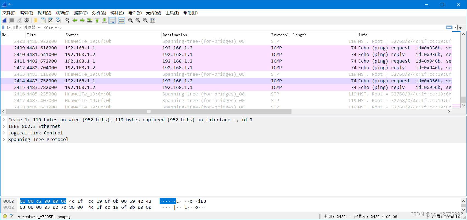The height and width of the screenshot is (220, 467).
Task: Open the 无线(W) menu
Action: [154, 13]
